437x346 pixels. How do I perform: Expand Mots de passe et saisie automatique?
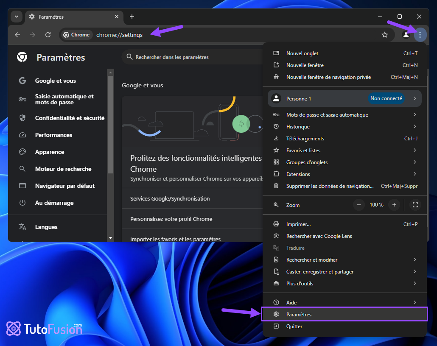[345, 115]
